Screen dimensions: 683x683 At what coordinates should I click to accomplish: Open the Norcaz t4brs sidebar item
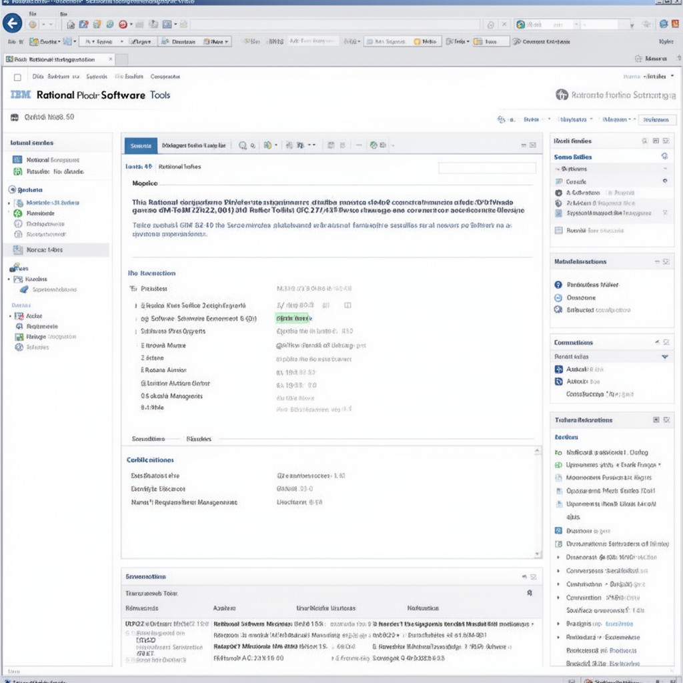(56, 249)
